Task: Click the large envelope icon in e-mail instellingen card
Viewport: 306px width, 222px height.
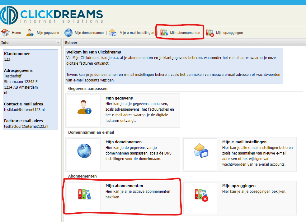Action: point(200,151)
